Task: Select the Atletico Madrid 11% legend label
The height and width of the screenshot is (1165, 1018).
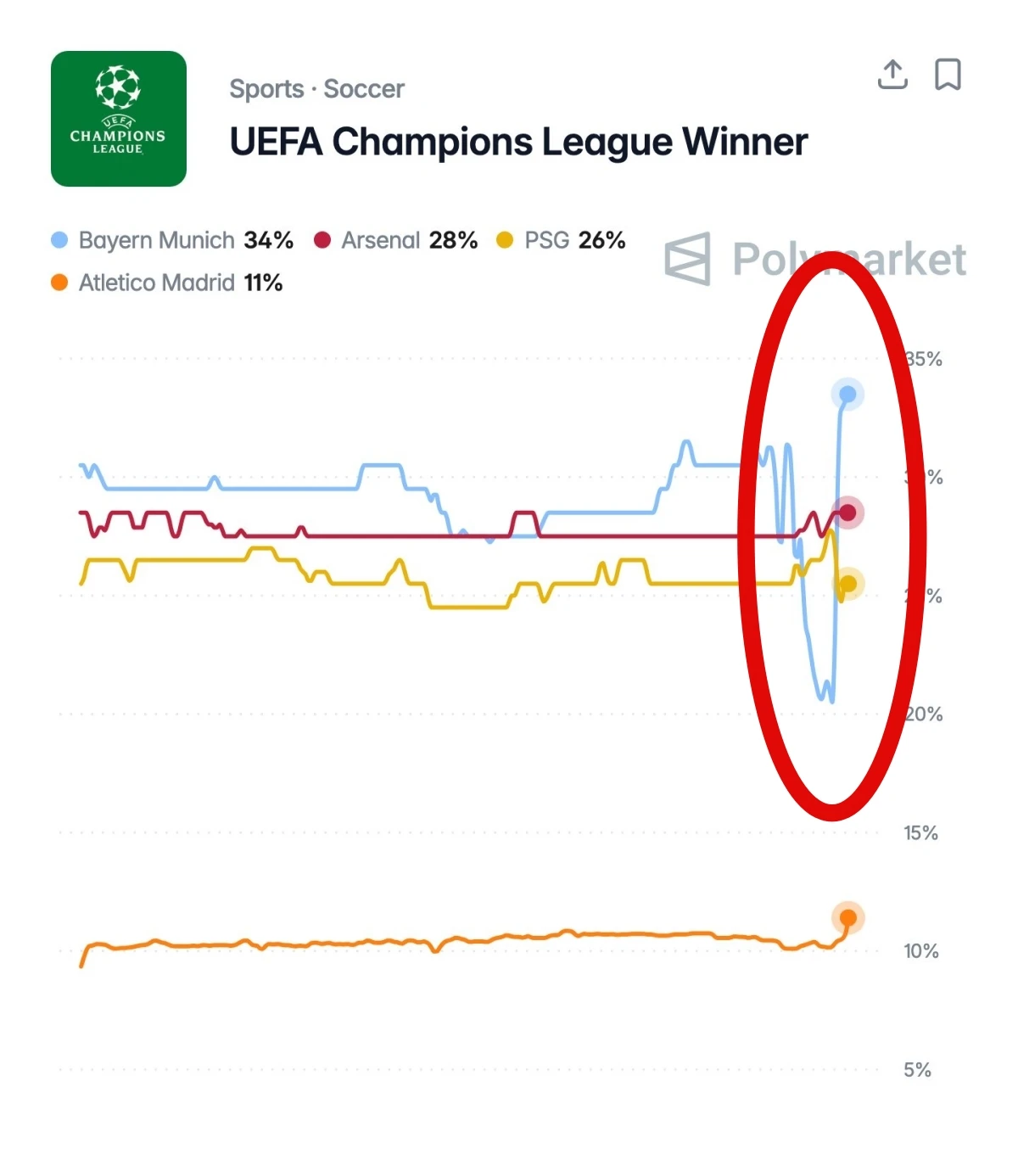Action: 180,283
